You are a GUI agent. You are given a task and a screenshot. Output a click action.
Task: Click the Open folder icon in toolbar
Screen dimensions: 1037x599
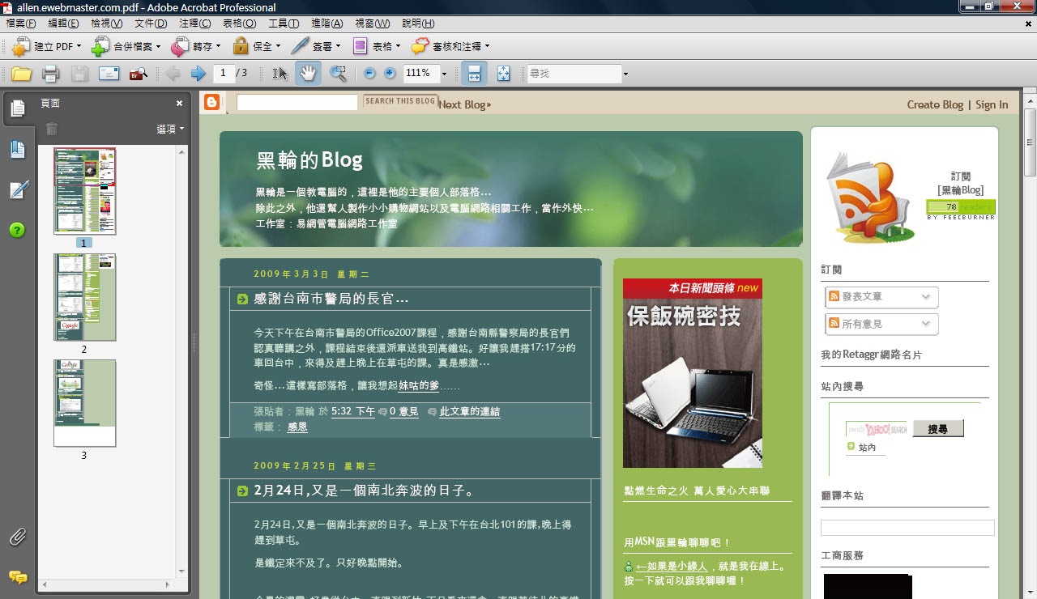[21, 74]
